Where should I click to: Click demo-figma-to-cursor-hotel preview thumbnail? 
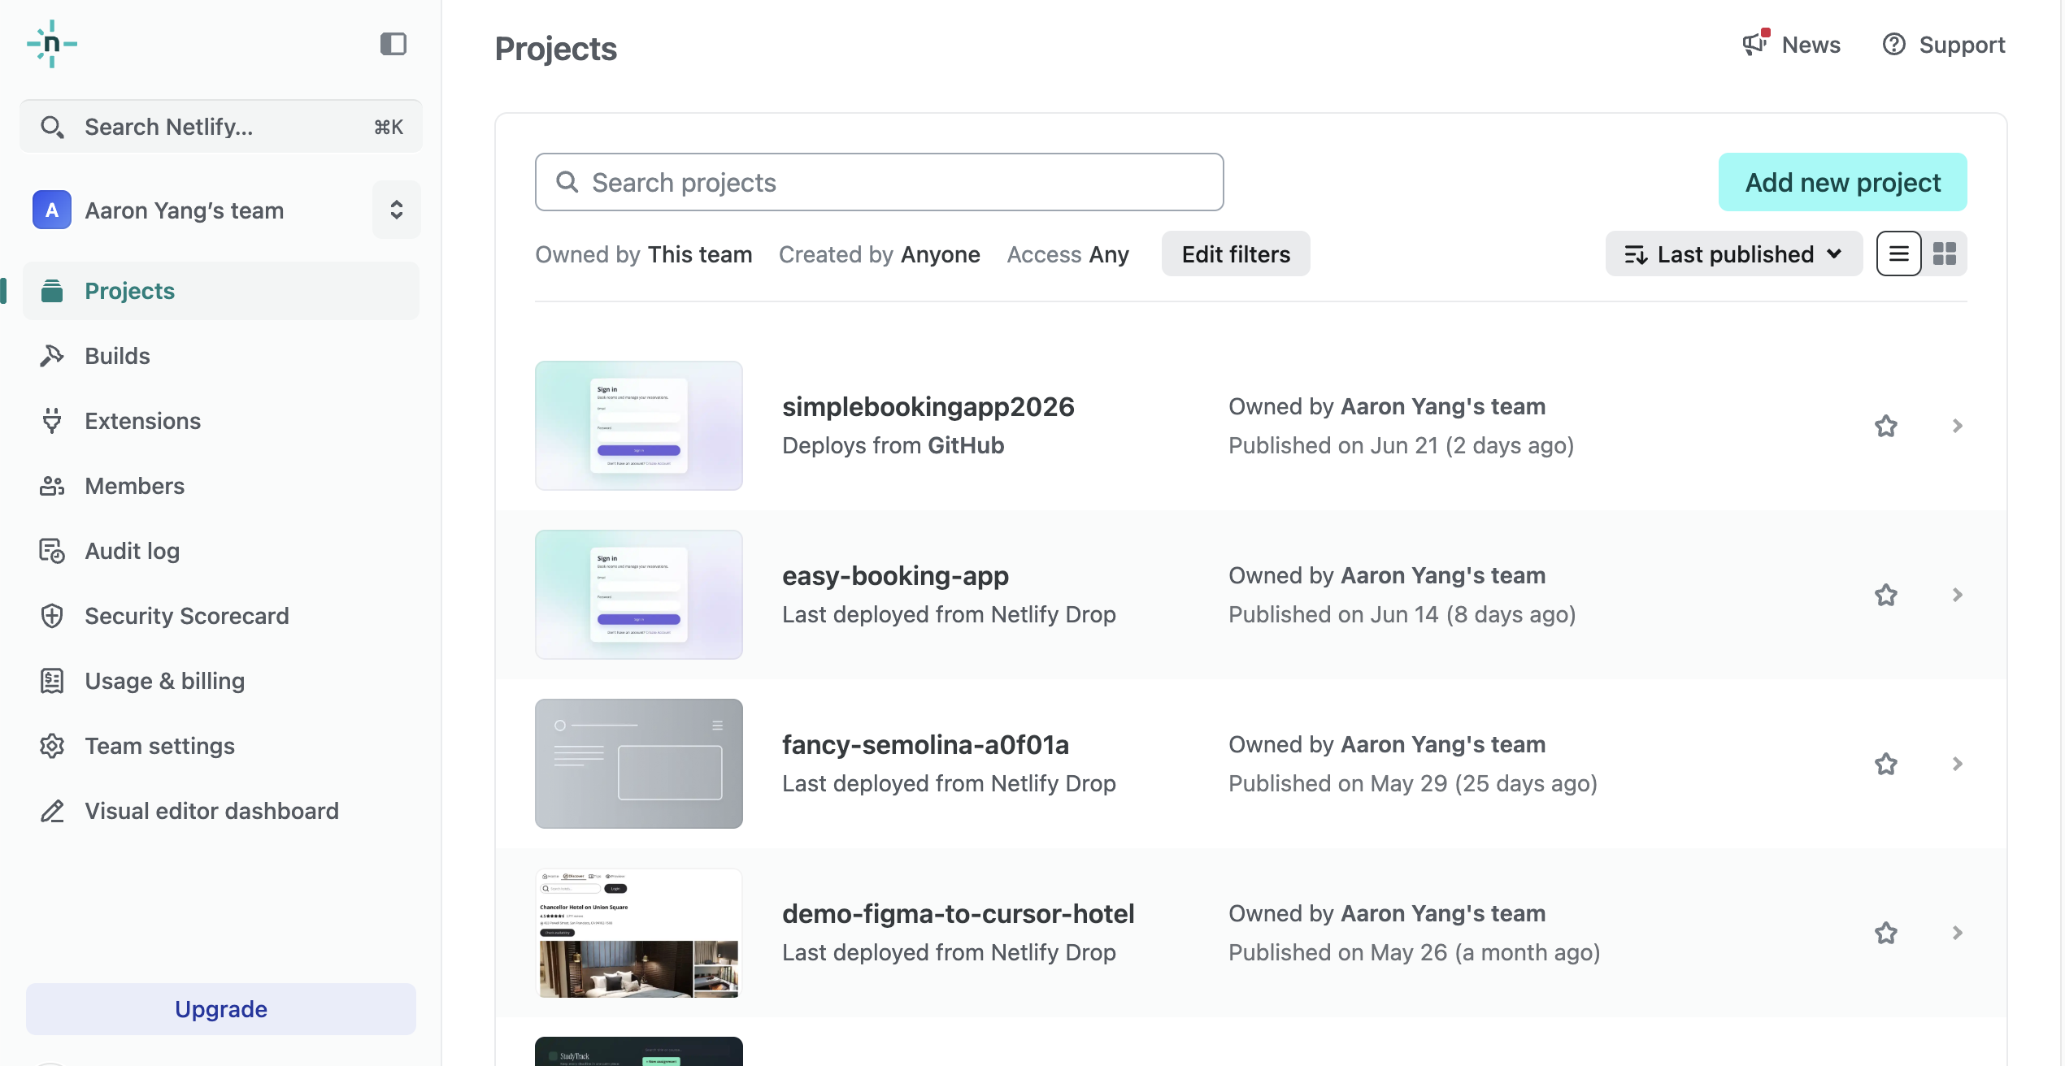tap(639, 933)
